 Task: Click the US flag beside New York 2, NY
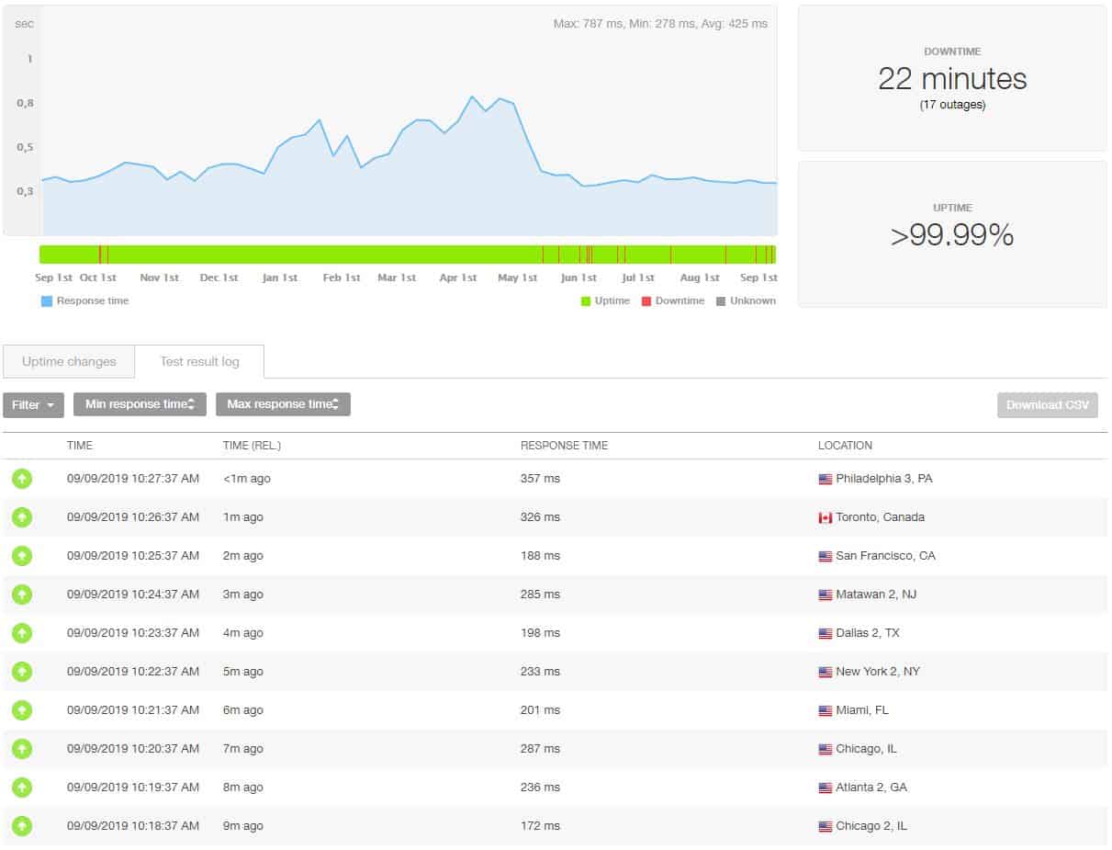pyautogui.click(x=826, y=673)
